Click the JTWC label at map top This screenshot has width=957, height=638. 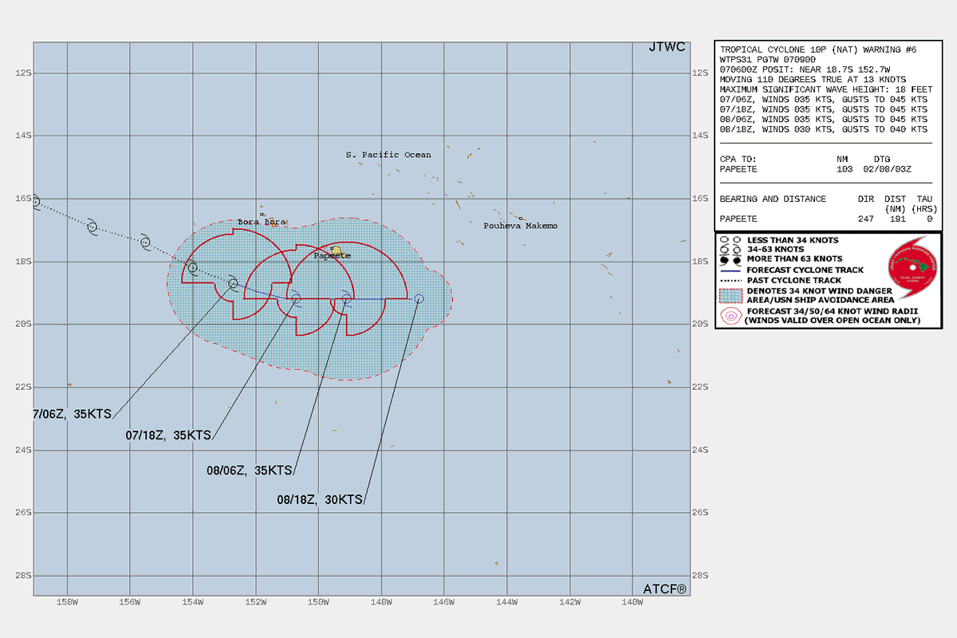(667, 48)
